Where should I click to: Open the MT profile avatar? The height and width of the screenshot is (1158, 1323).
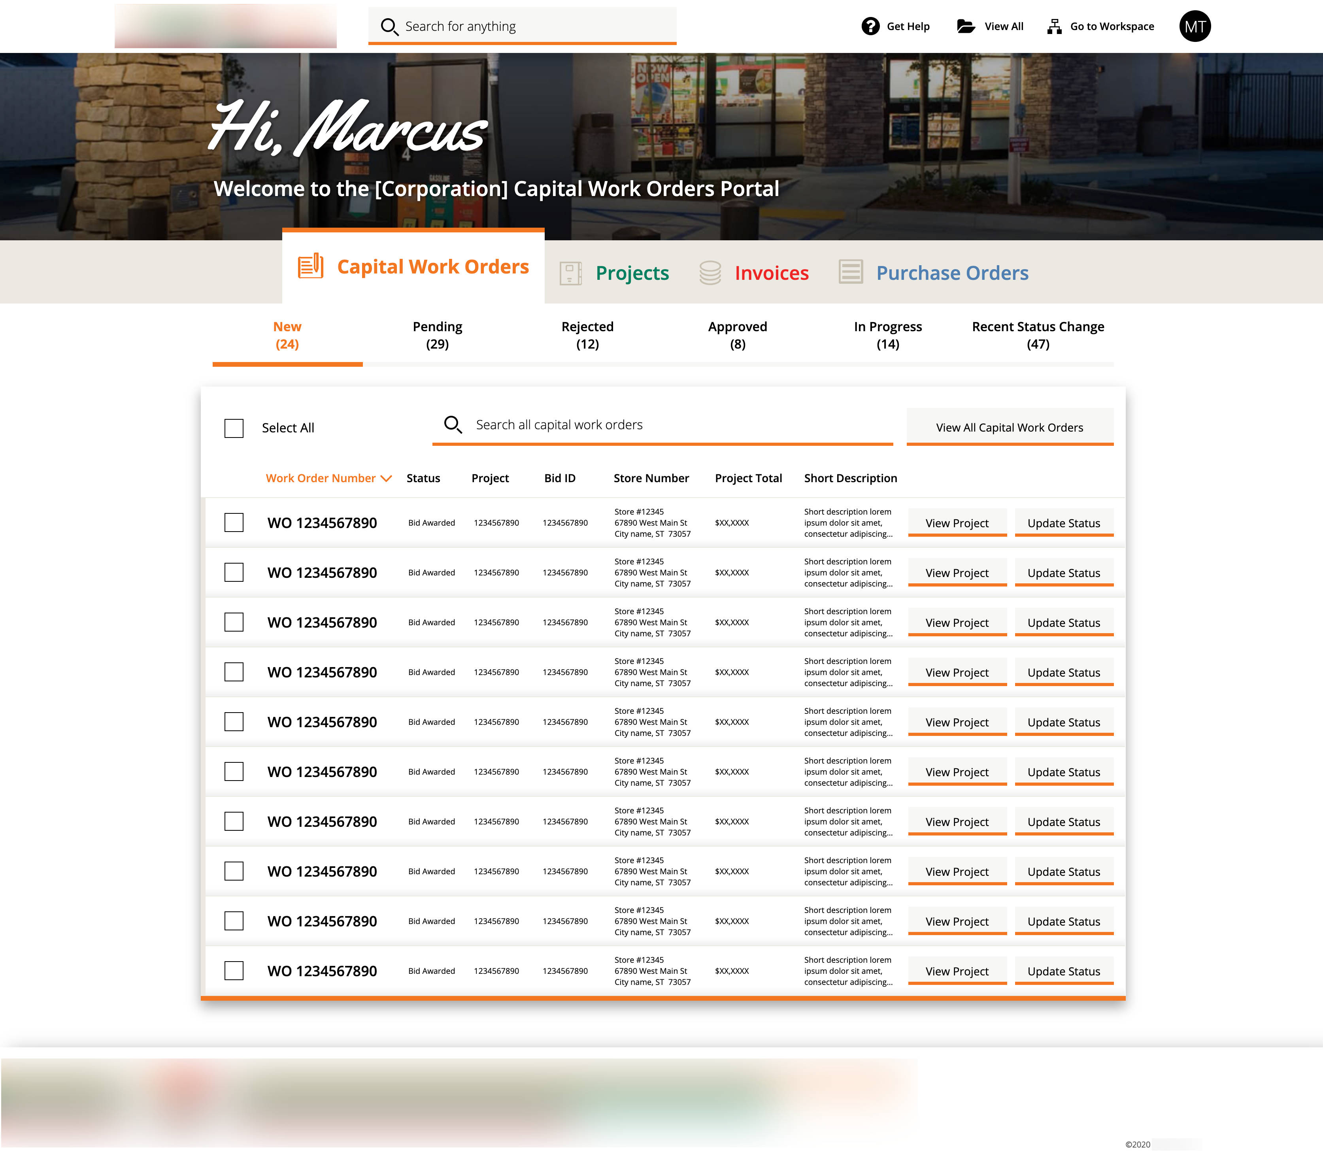[x=1195, y=26]
